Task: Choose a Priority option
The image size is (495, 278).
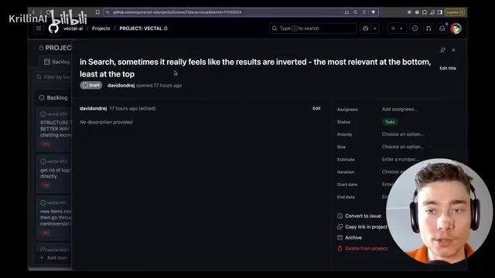Action: pyautogui.click(x=403, y=134)
